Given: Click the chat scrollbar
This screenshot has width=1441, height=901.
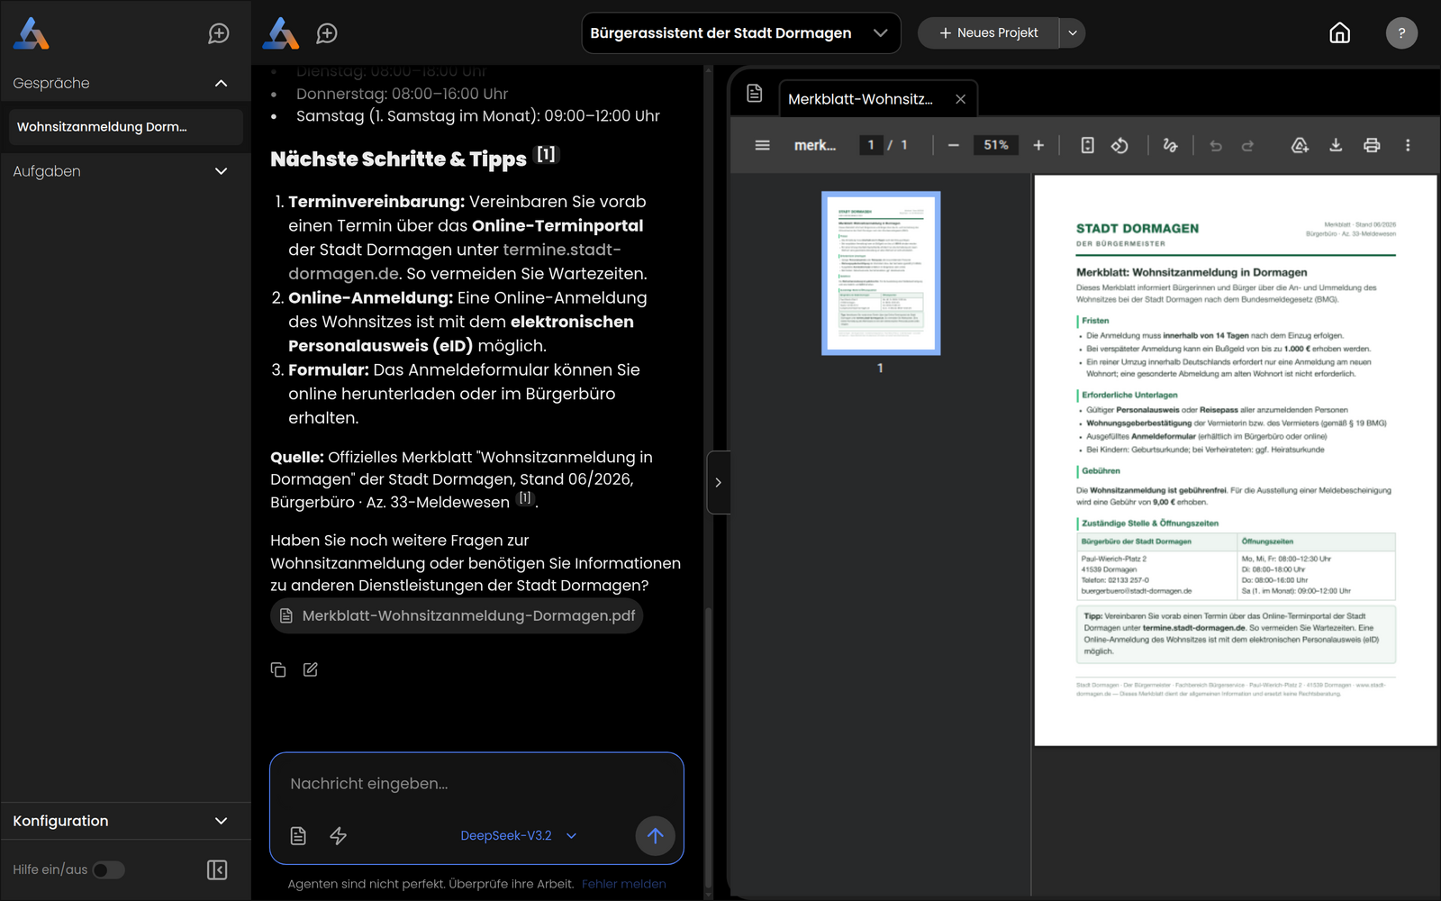Looking at the screenshot, I should coord(708,748).
